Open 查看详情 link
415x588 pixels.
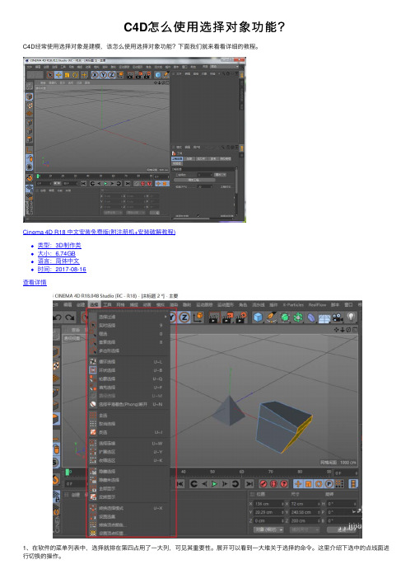[x=35, y=282]
